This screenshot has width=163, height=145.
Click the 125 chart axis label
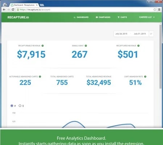point(14,121)
